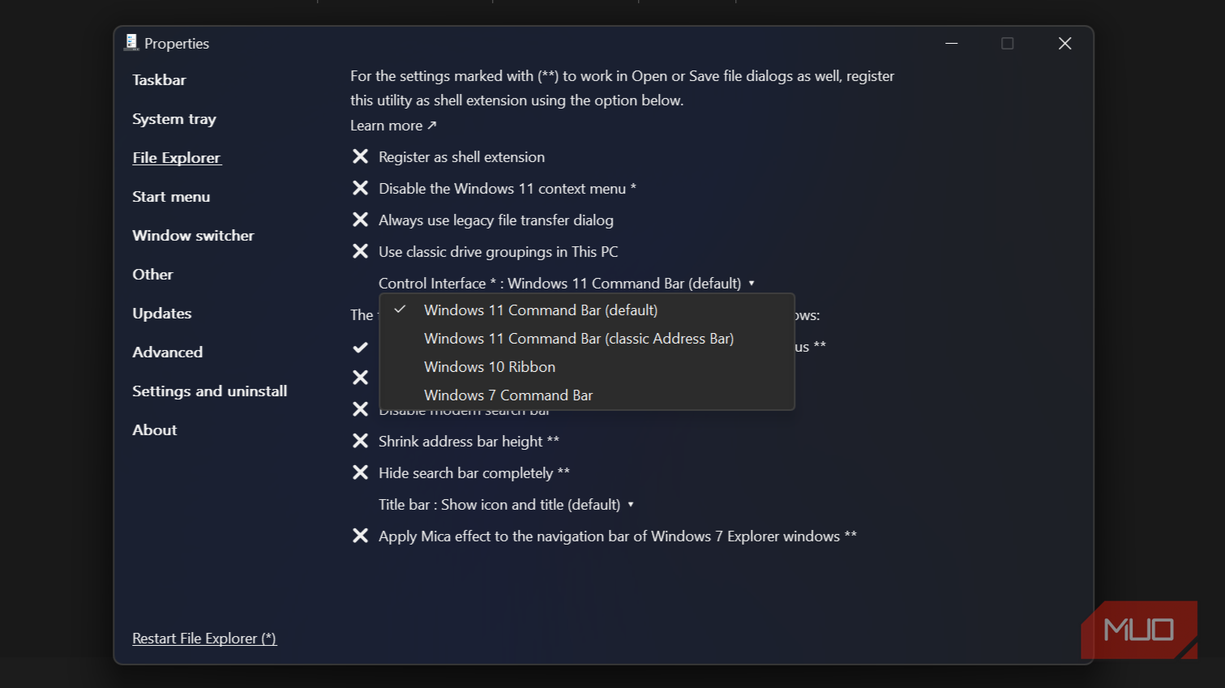Switch to the System tray section
This screenshot has width=1225, height=688.
coord(174,119)
